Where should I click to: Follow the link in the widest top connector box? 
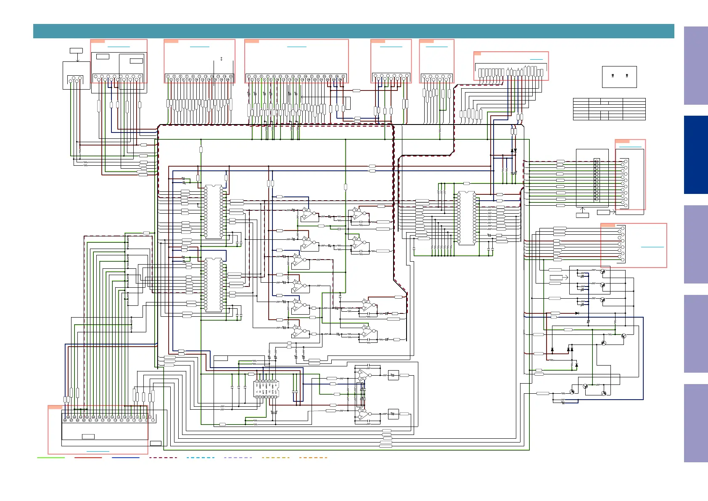click(296, 46)
